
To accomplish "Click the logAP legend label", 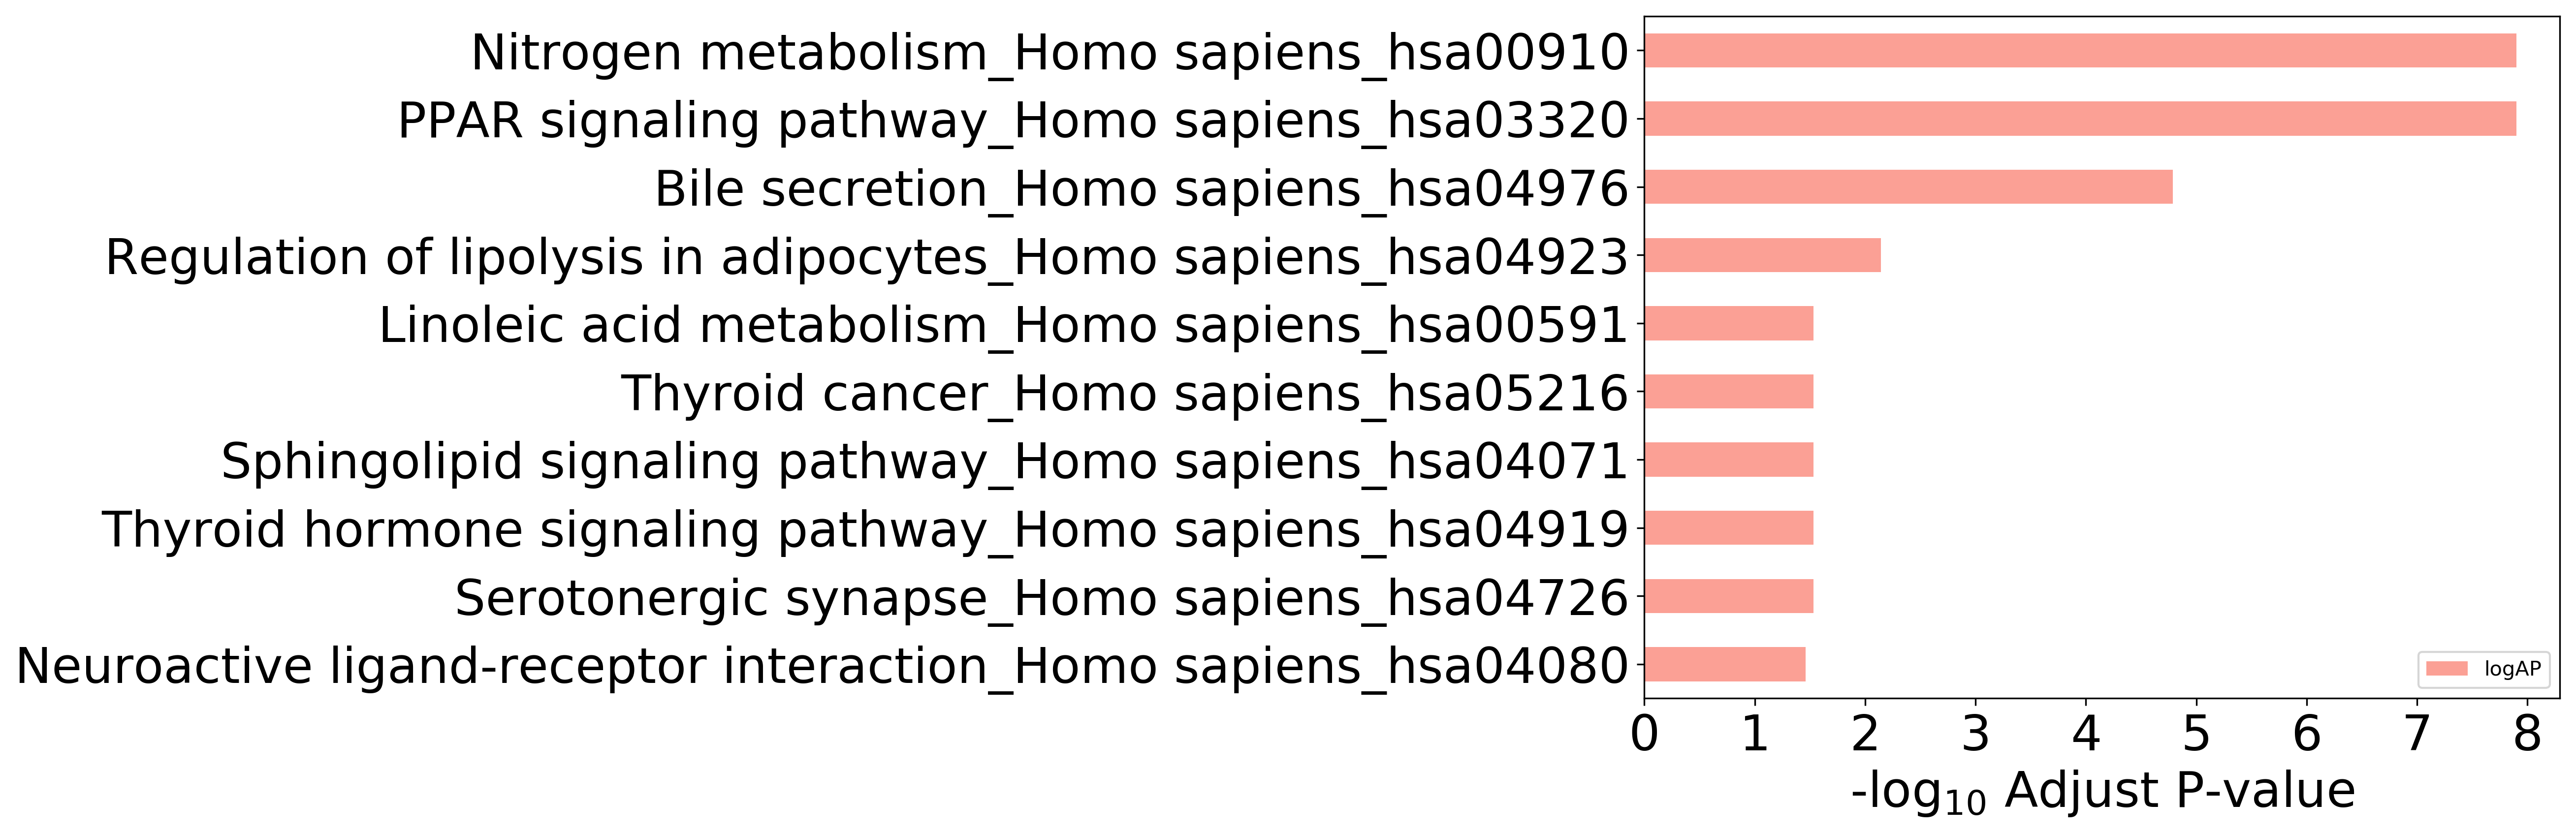I will (2512, 669).
